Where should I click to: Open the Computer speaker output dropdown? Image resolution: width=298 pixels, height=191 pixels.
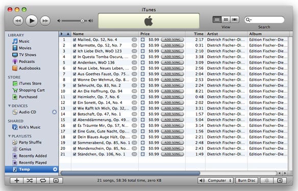click(x=215, y=181)
